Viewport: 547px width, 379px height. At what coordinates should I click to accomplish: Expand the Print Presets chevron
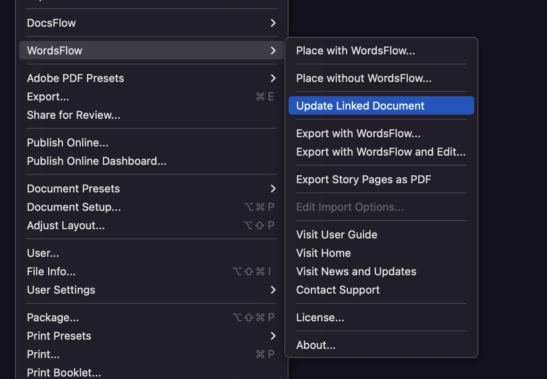[x=273, y=336]
